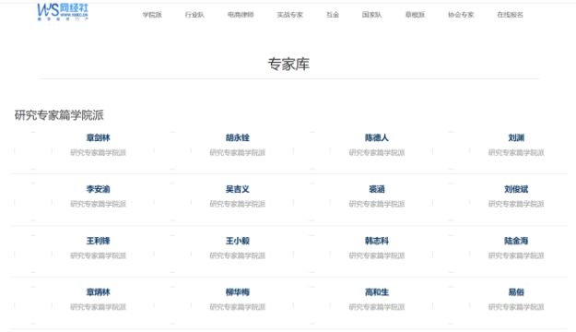Viewport: 576px width, 332px height.
Task: Open expert 裘涵's profile
Action: [377, 189]
